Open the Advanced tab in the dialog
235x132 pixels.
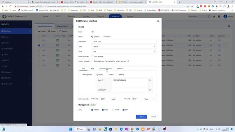click(120, 69)
